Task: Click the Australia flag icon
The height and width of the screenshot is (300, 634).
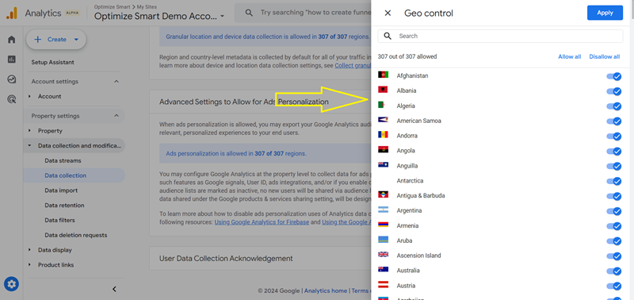Action: pos(383,270)
